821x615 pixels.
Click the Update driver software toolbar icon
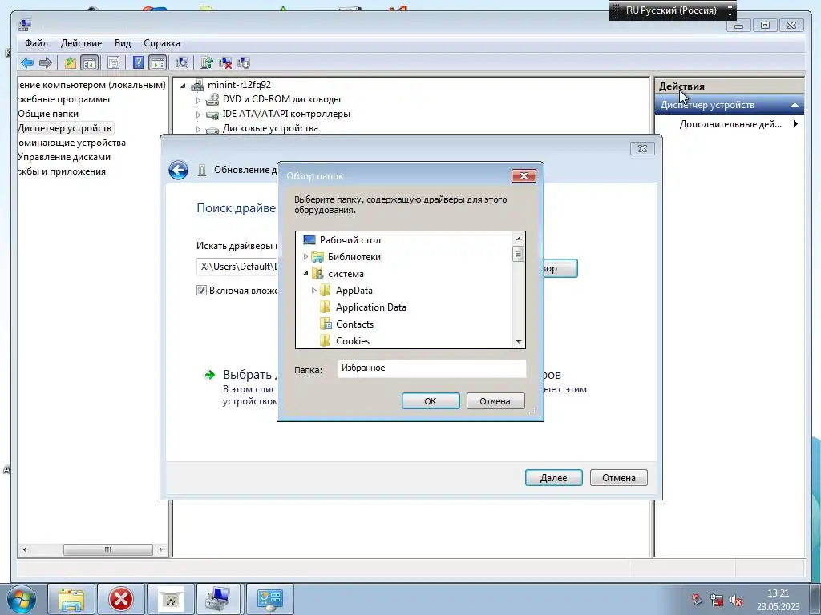tap(207, 63)
